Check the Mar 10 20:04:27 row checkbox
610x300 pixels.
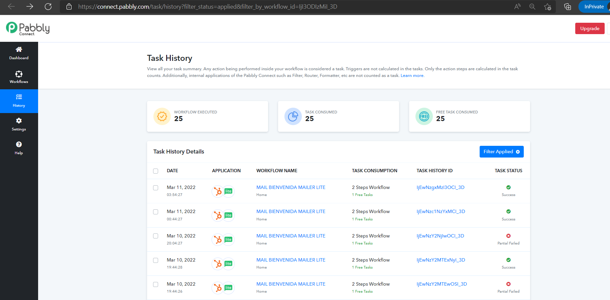156,236
